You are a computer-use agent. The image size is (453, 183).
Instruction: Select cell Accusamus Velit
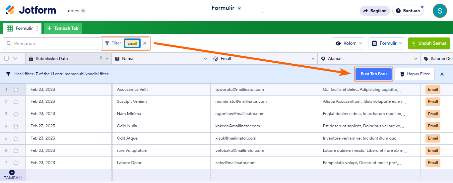coord(161,90)
